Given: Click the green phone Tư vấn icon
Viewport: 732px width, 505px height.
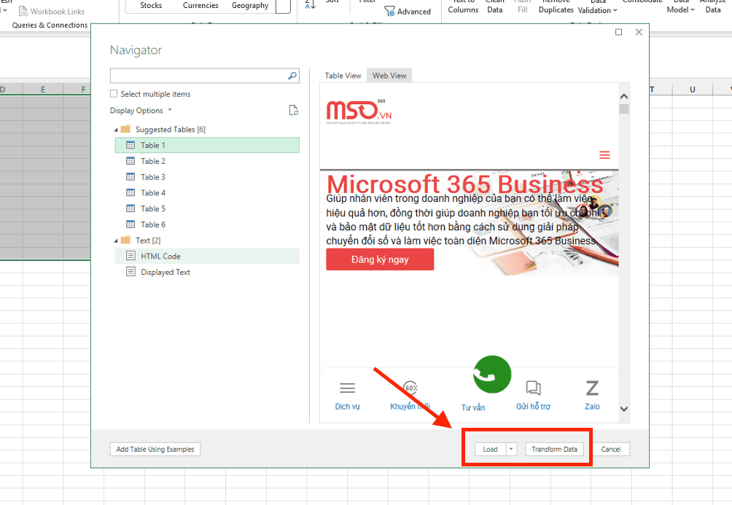Looking at the screenshot, I should coord(492,375).
